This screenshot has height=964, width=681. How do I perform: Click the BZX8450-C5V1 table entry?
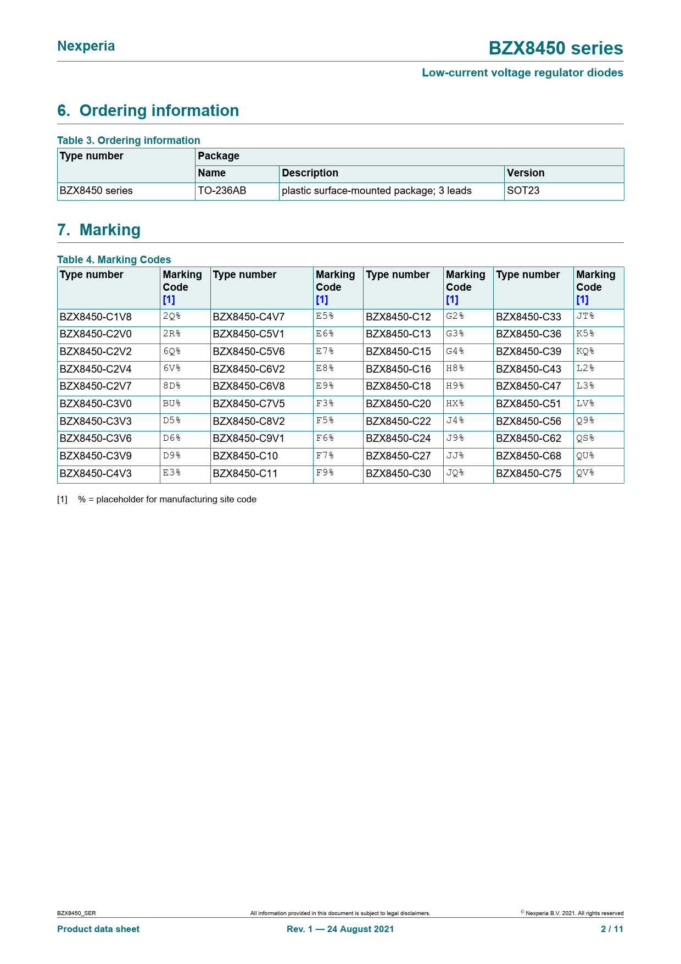pos(248,334)
